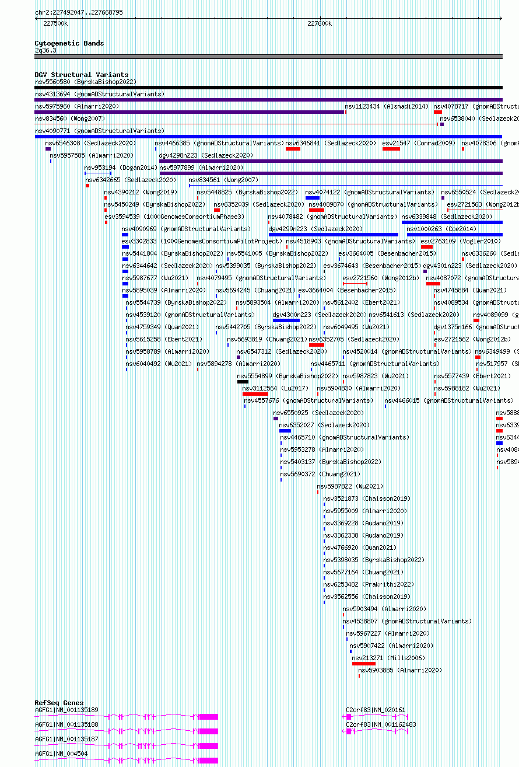
Task: Click the red bar under nsv6352039
Action: pyautogui.click(x=217, y=210)
